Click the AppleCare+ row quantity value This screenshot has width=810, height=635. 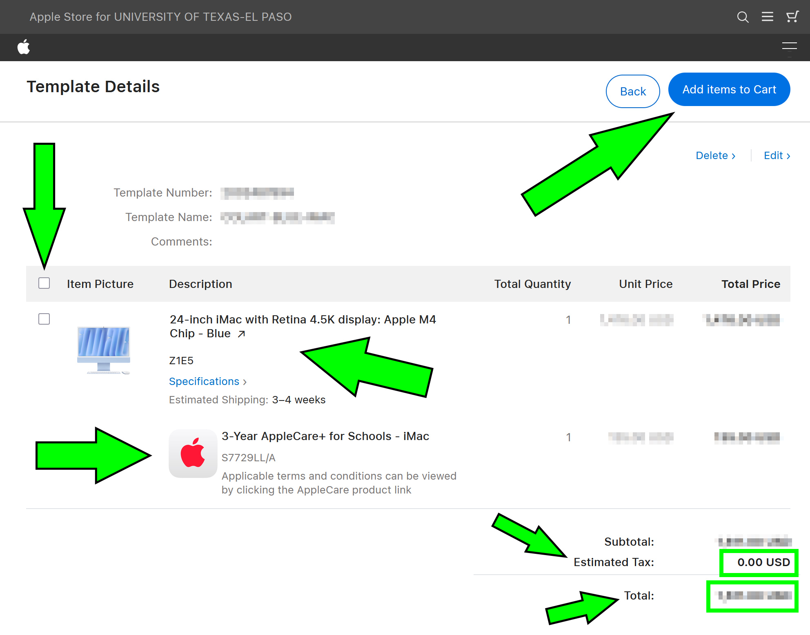point(568,437)
